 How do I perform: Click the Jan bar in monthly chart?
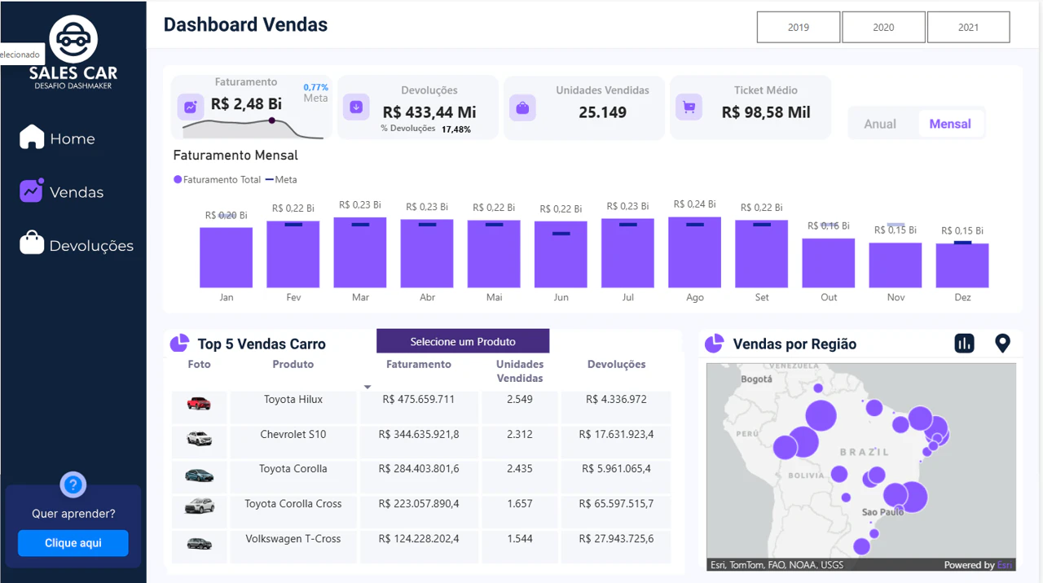click(226, 257)
